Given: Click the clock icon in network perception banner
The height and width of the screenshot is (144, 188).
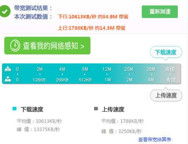Looking at the screenshot, I should (x=15, y=45).
